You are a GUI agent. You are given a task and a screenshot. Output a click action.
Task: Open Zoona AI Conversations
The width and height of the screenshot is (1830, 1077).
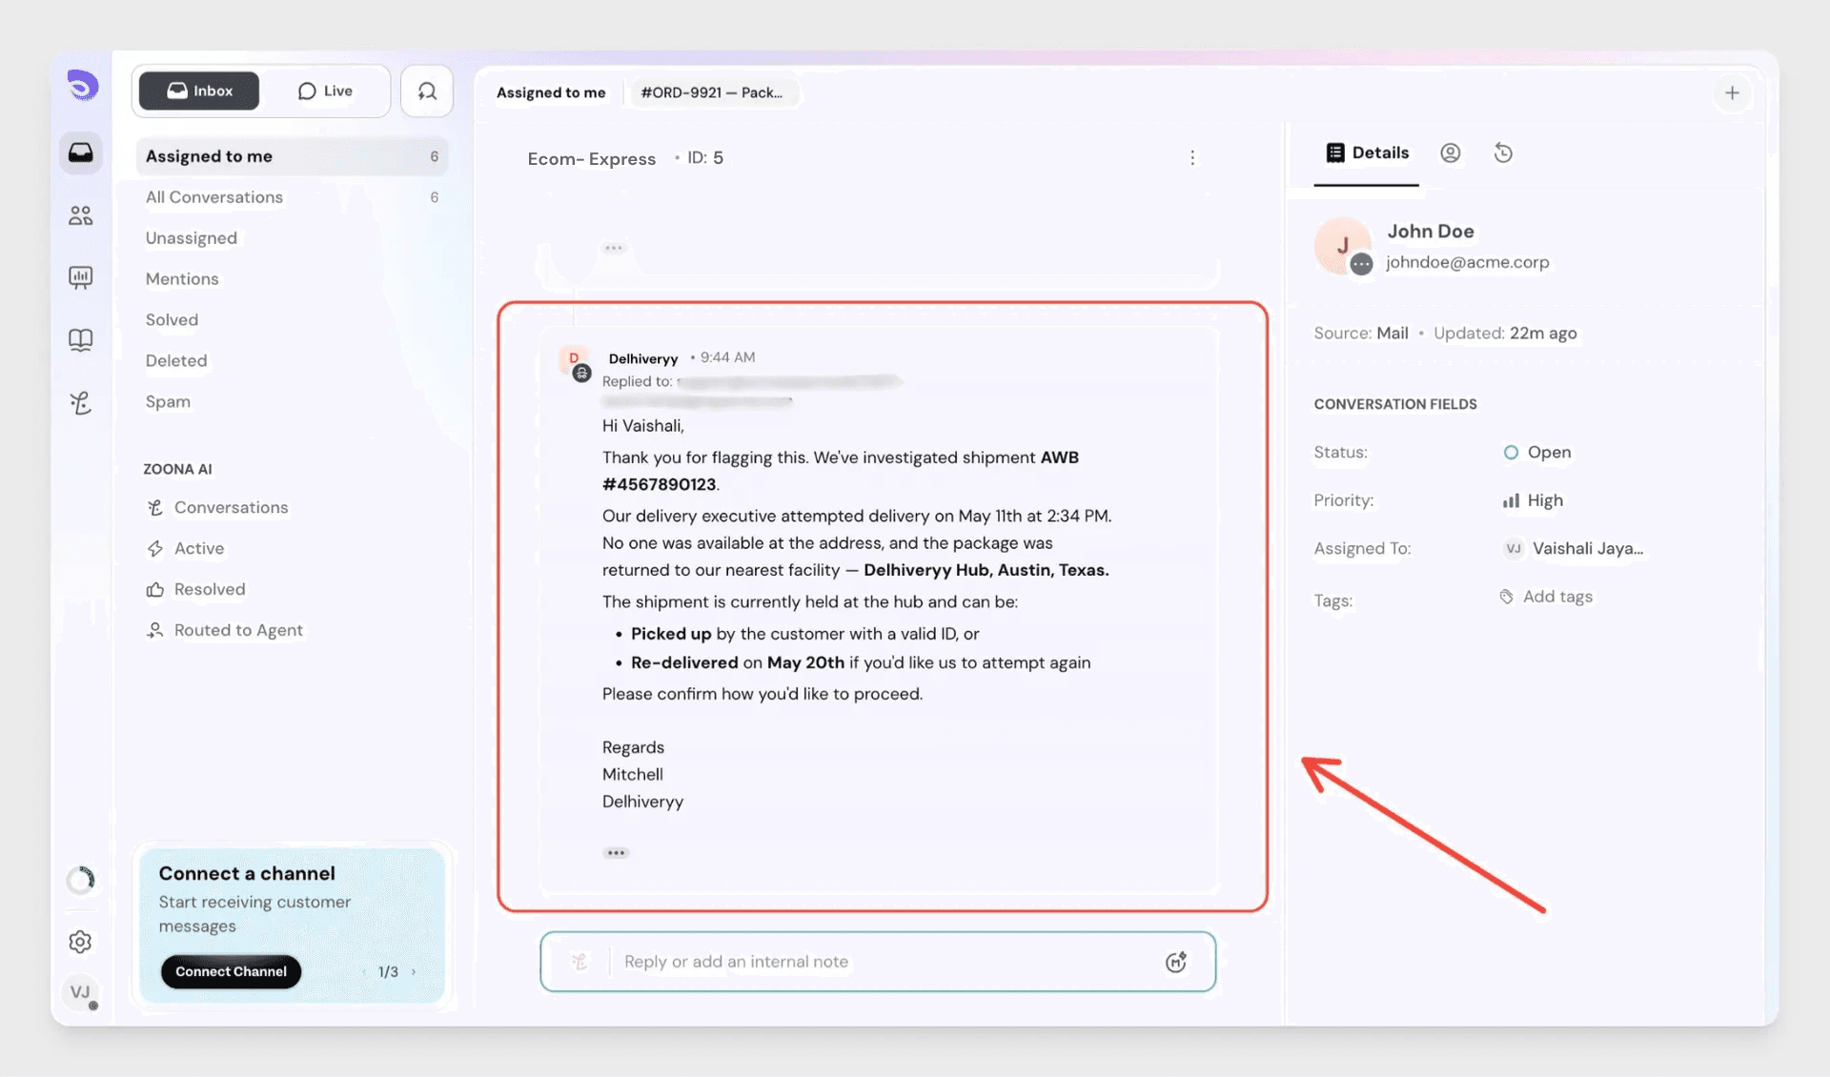(217, 508)
